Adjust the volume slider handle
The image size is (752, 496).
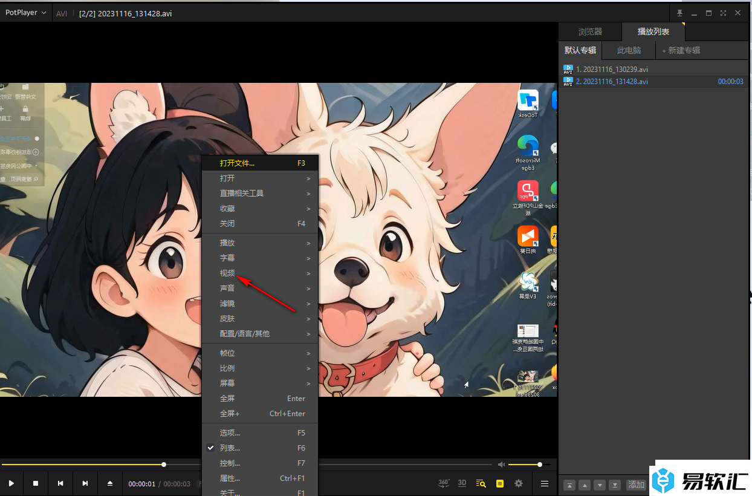(540, 465)
